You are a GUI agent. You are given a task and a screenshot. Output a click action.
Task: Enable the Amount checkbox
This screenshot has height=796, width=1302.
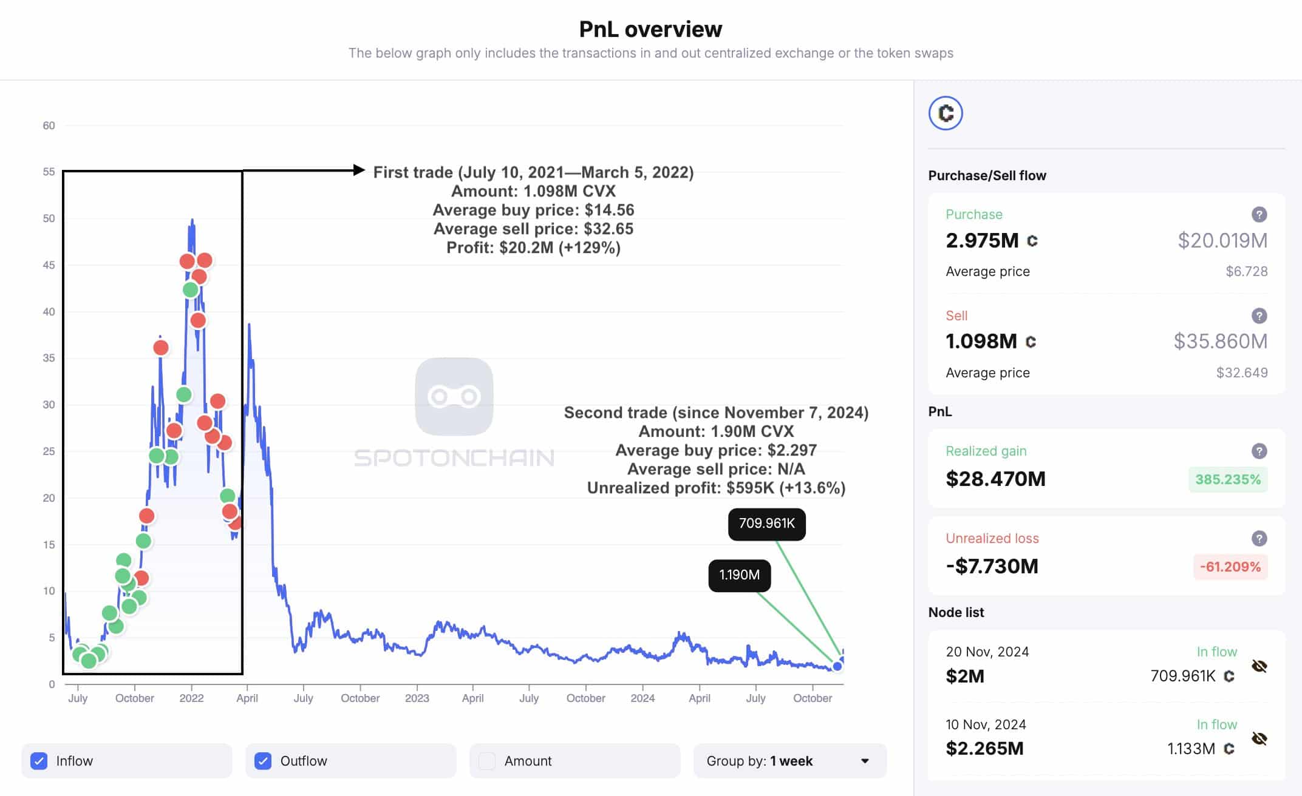[487, 761]
